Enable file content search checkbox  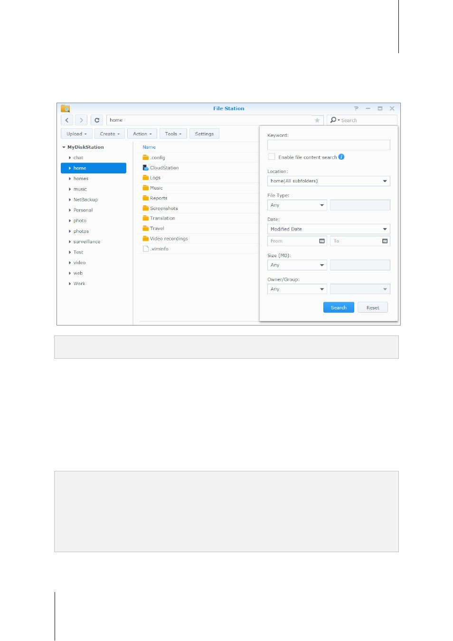tap(272, 157)
